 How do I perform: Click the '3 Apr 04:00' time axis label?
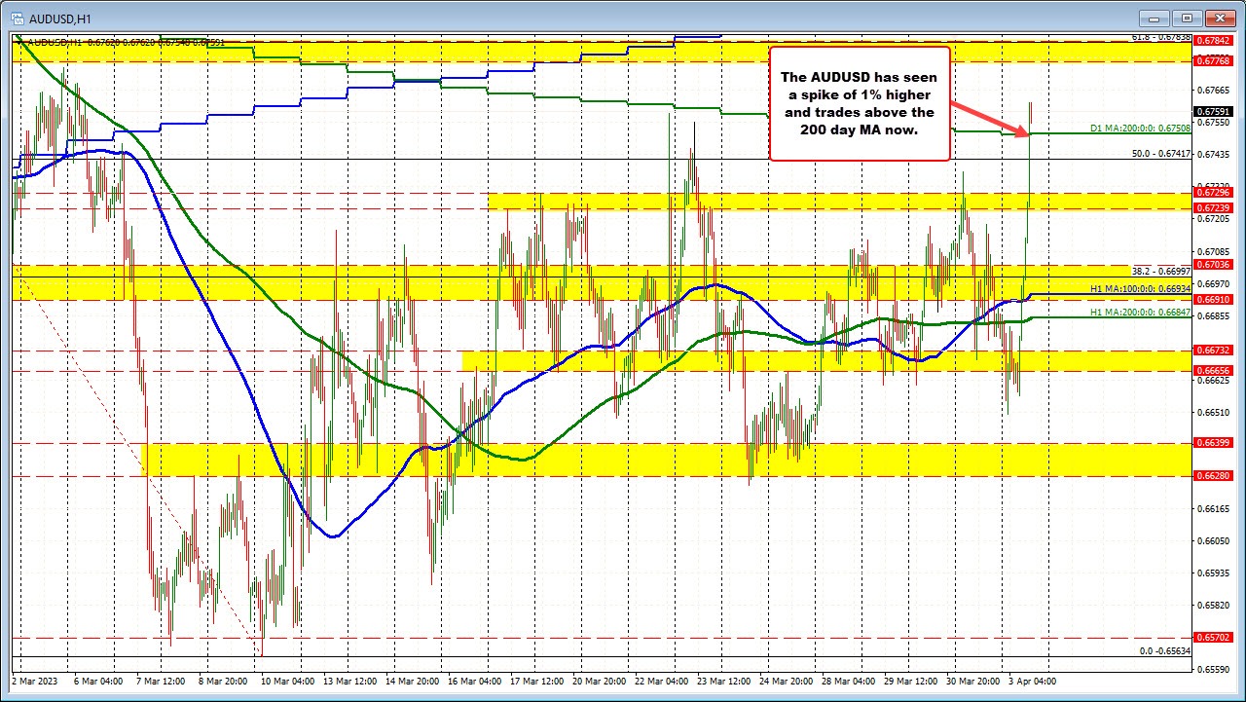[x=1033, y=683]
